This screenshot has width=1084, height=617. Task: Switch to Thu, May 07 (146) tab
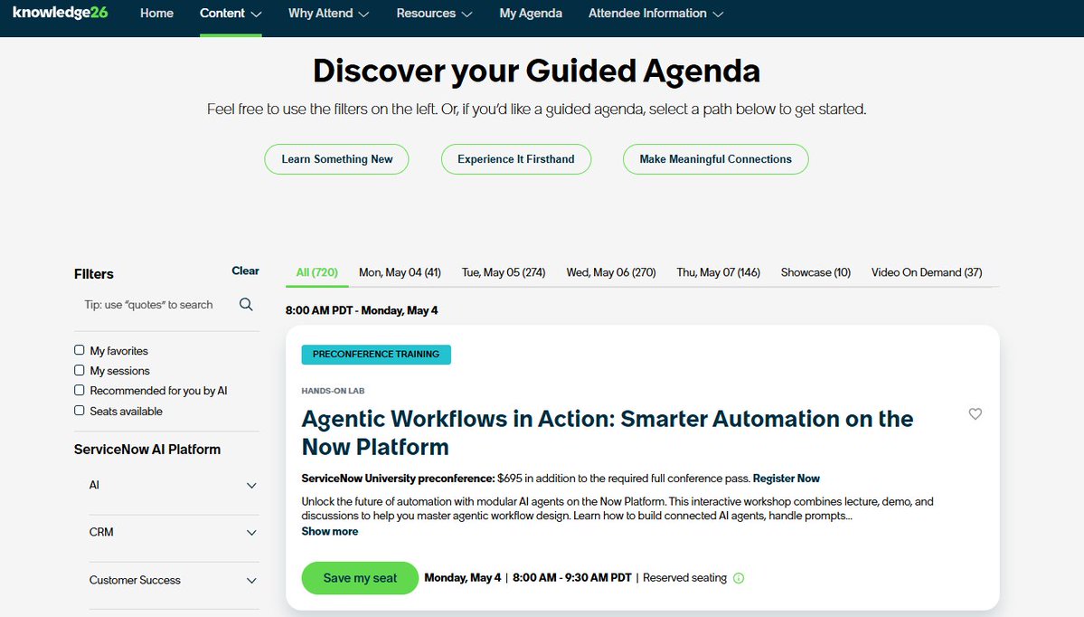[x=718, y=272]
